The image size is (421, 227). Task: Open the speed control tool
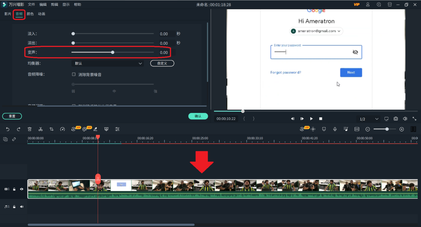(x=62, y=129)
